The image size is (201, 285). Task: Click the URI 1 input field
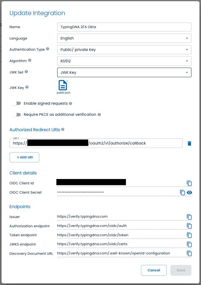tap(96, 143)
